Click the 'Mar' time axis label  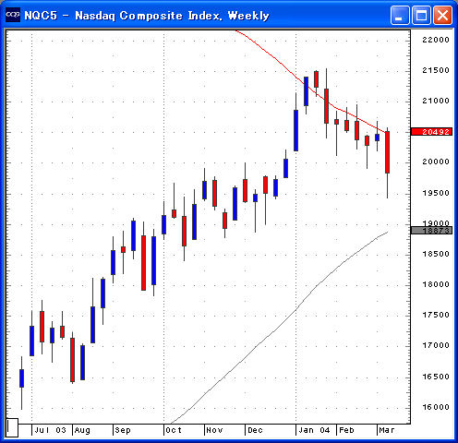tap(387, 430)
